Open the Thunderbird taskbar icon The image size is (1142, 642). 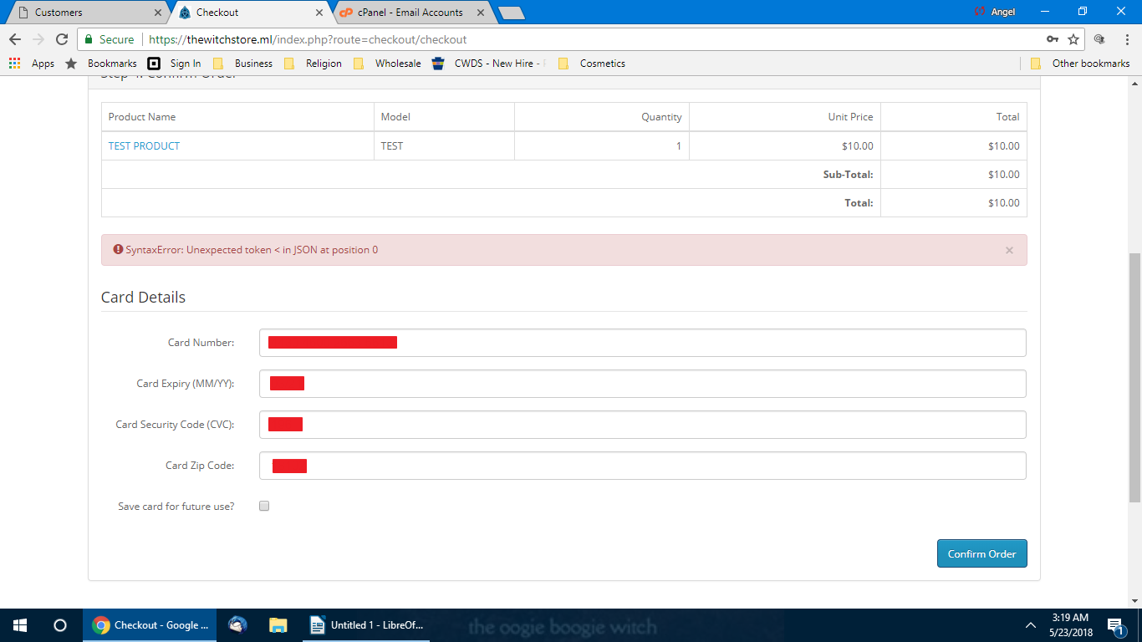click(x=237, y=625)
